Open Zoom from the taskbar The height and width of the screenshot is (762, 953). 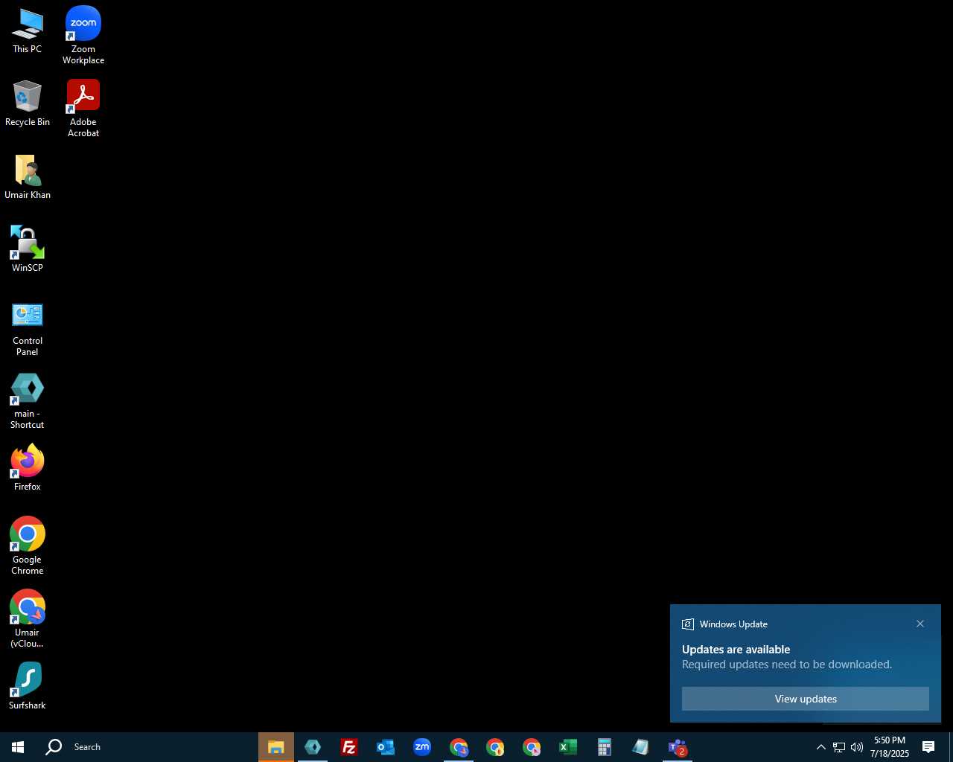coord(422,747)
